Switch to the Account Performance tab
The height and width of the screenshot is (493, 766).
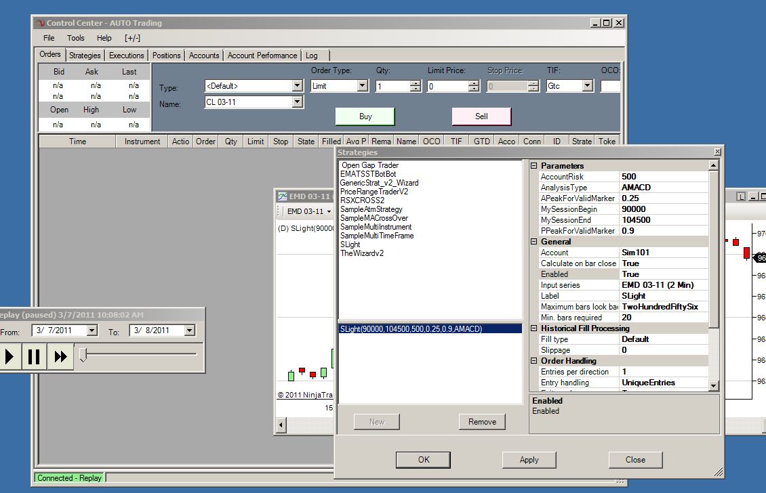262,55
